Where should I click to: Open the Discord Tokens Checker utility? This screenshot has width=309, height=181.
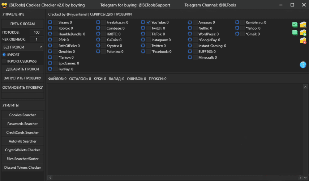point(22,167)
